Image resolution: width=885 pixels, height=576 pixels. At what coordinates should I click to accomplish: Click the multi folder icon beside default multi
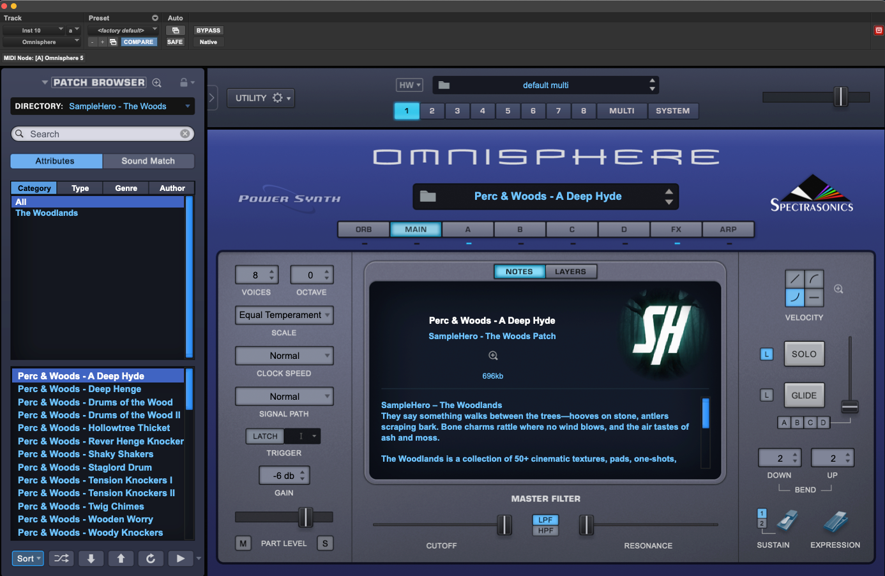444,85
